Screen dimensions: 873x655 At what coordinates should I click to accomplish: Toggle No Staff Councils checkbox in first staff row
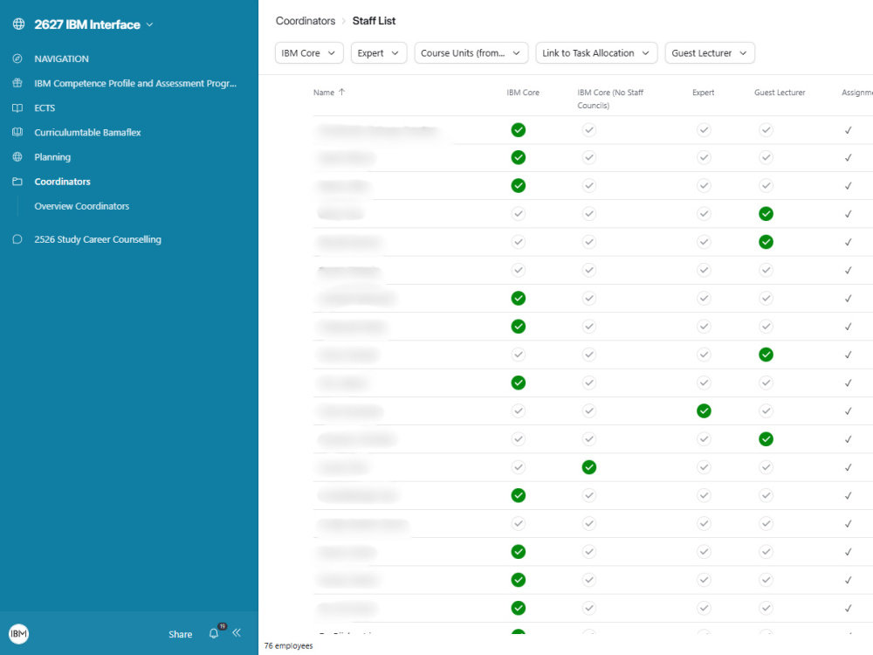(x=589, y=130)
